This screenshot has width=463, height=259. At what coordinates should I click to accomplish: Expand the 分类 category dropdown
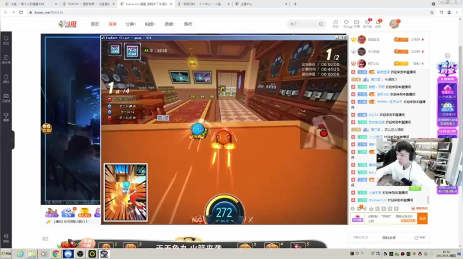131,24
